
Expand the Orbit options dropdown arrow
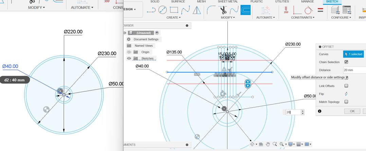pos(256,145)
